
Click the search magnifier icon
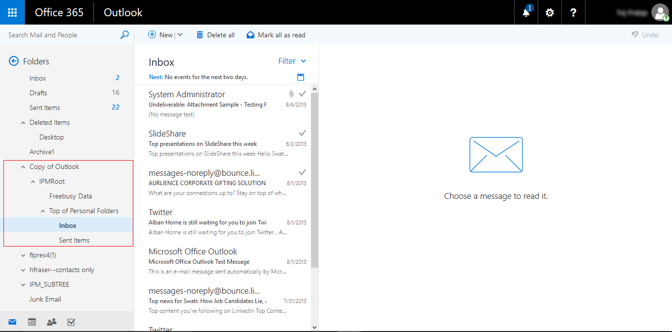click(x=124, y=35)
